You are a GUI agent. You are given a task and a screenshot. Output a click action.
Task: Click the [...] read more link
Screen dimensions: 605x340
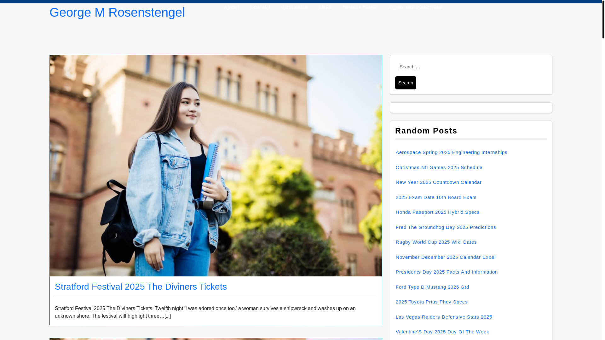coord(168,316)
